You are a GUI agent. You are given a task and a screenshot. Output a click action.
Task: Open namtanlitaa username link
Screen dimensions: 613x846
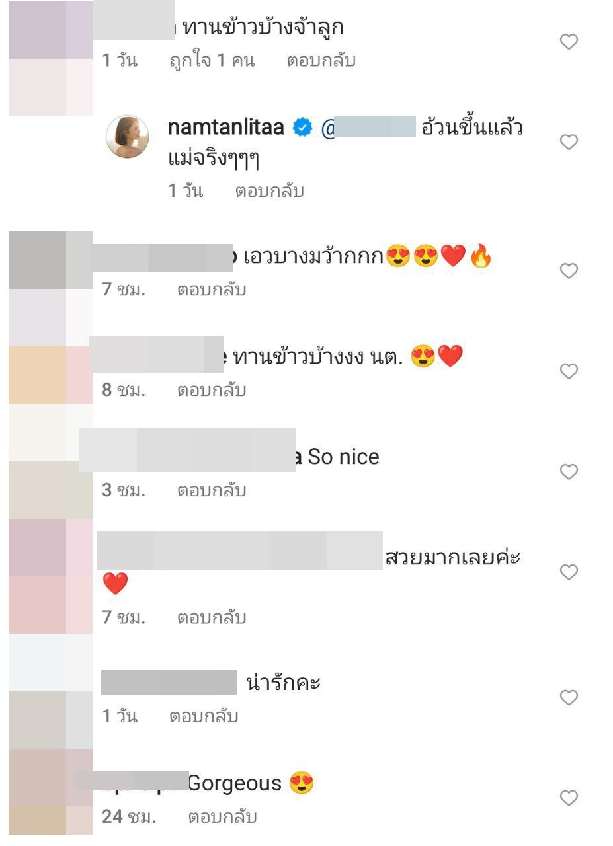point(226,127)
